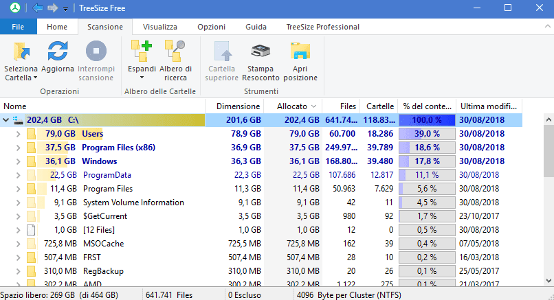Click the Aggiorna refresh icon
Screen dimensions: 554x300
57,53
